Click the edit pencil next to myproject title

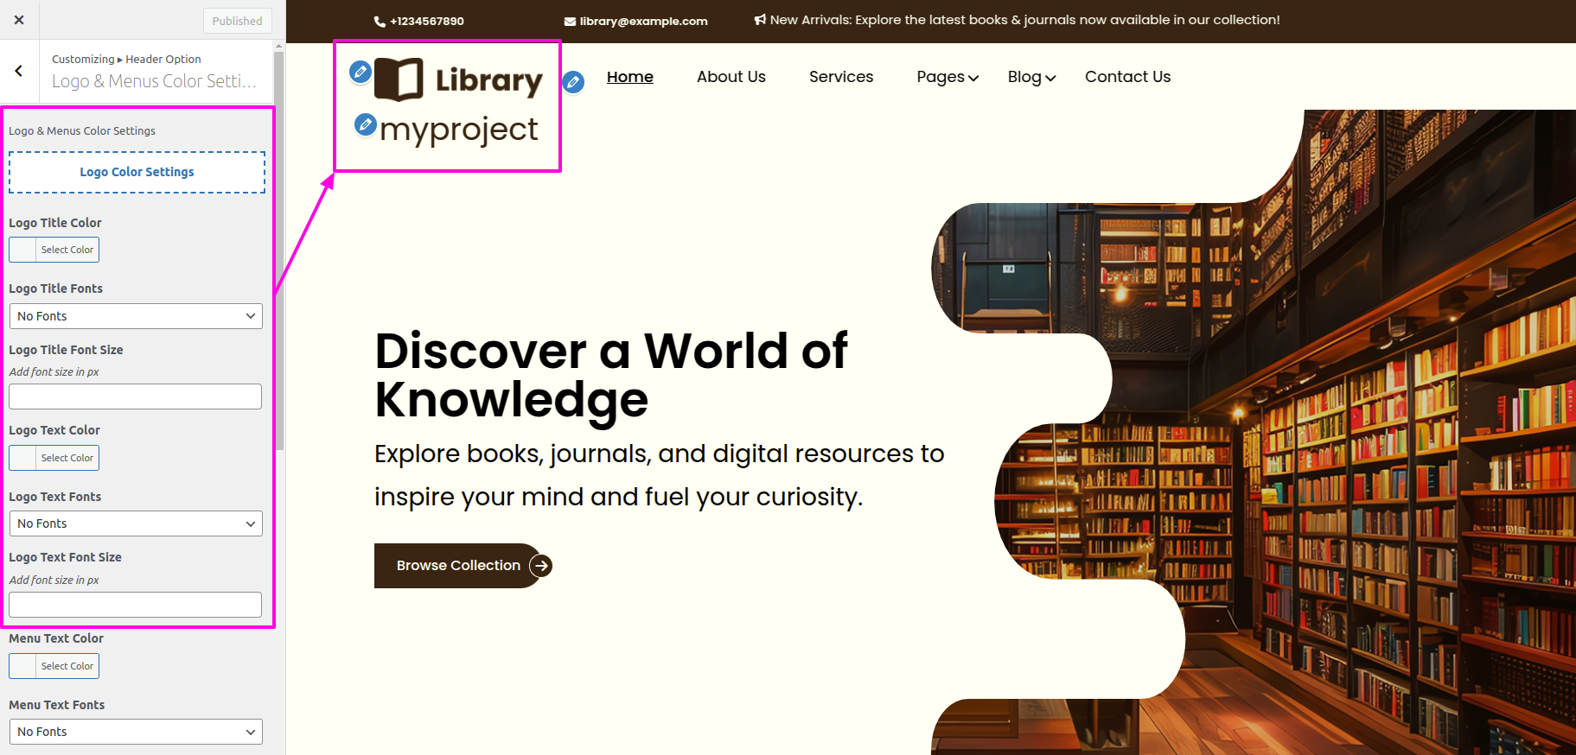(x=366, y=125)
